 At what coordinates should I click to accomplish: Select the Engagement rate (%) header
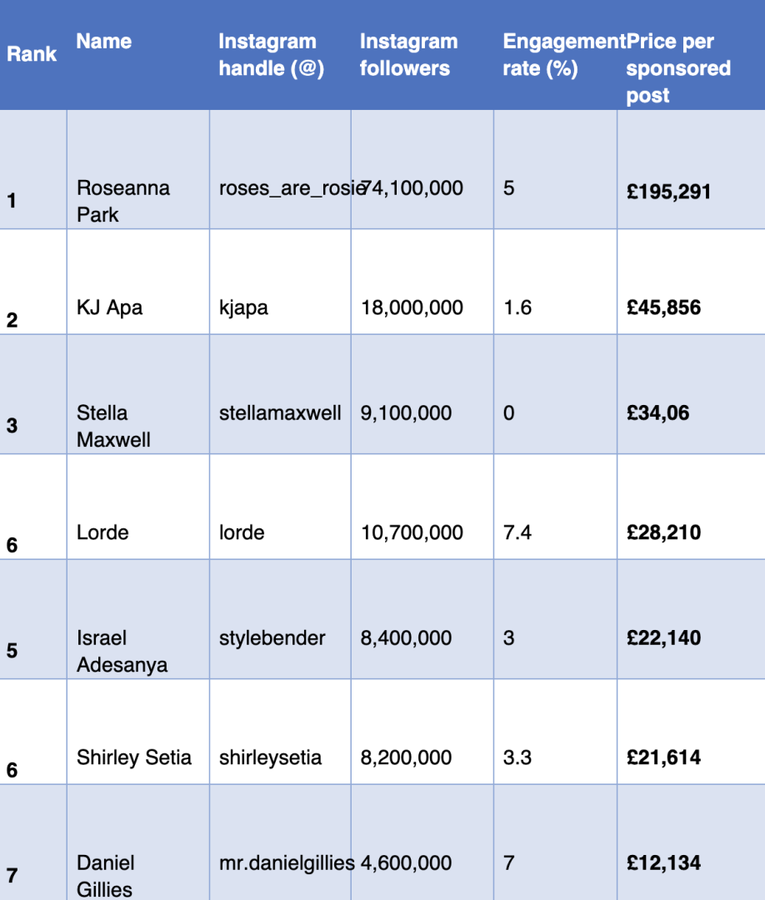click(556, 54)
